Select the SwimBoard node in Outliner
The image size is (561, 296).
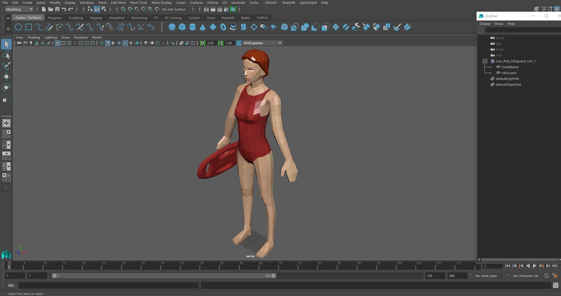510,67
